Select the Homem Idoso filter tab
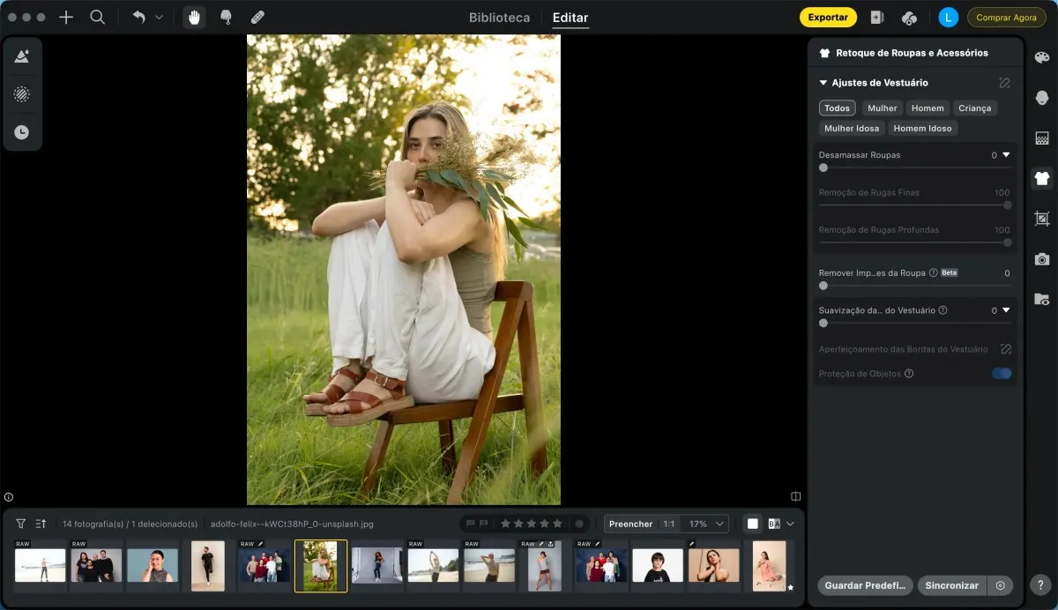1058x610 pixels. 922,129
